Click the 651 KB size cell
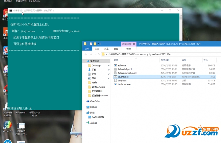The width and height of the screenshot is (221, 143). pos(211,81)
